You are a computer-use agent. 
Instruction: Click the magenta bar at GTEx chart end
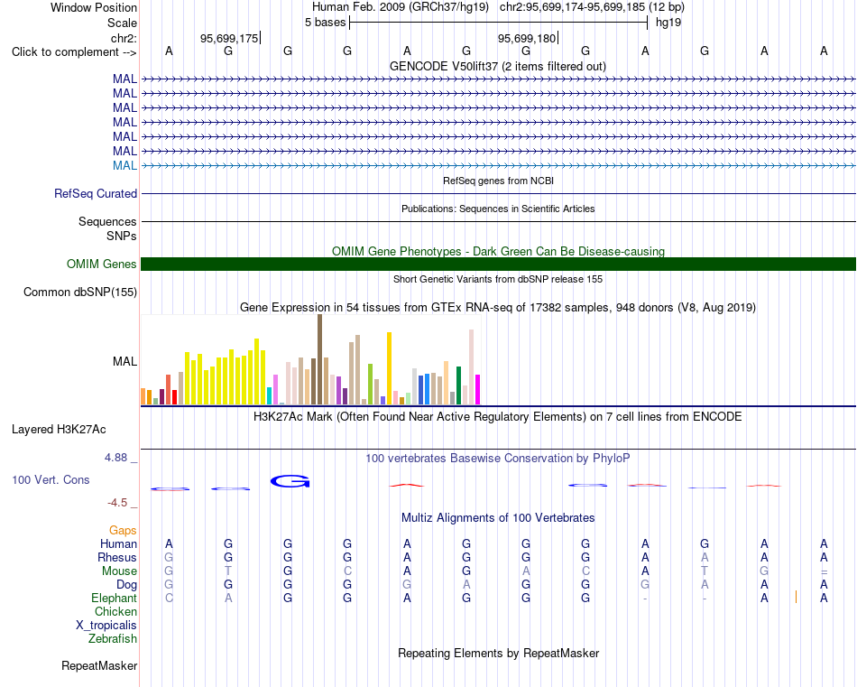(478, 389)
